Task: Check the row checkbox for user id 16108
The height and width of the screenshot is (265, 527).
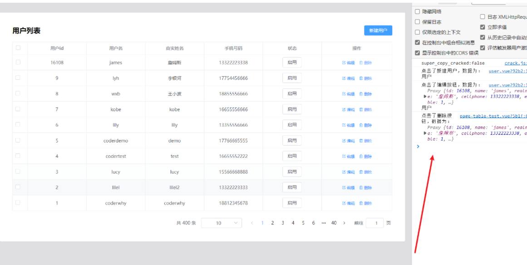Action: tap(18, 63)
